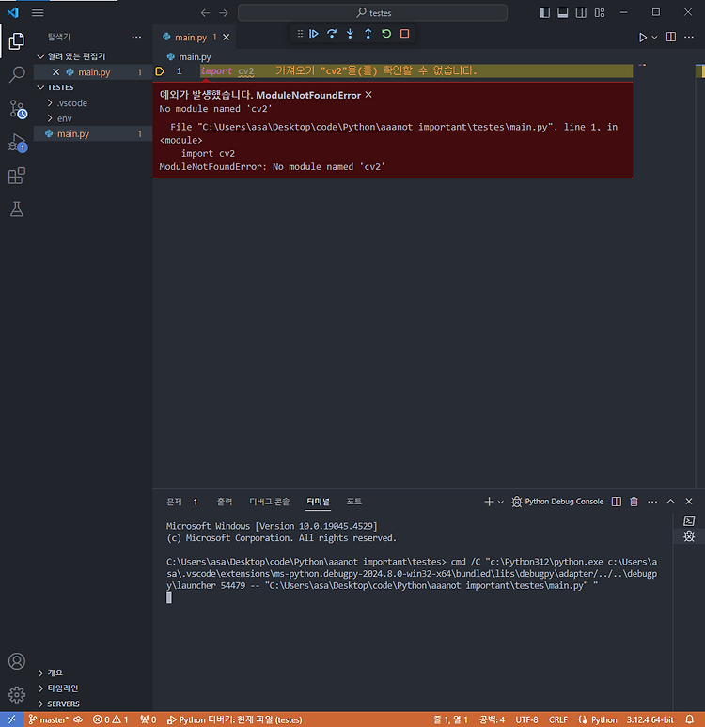Click the debug Step Over button
Viewport: 705px width, 727px height.
[332, 34]
